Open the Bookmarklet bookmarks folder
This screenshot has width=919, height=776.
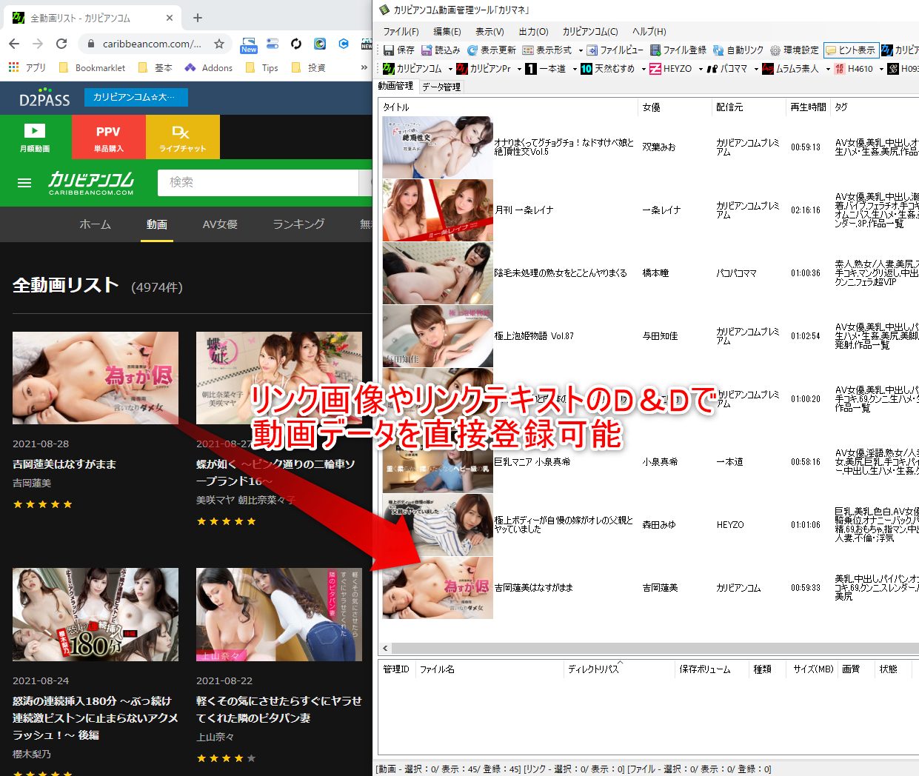92,67
